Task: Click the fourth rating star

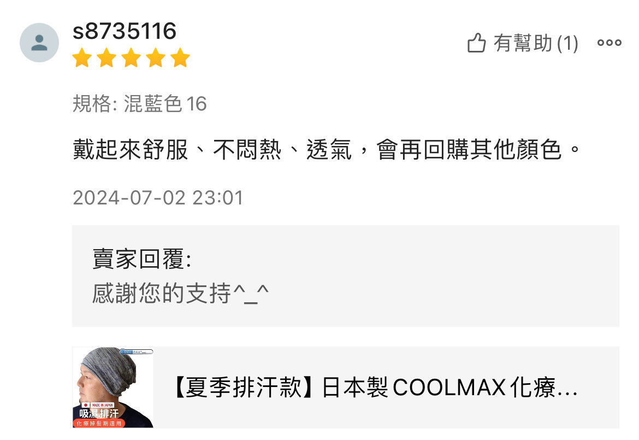Action: click(x=156, y=57)
